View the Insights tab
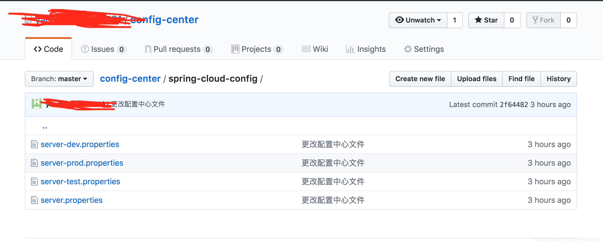The width and height of the screenshot is (603, 244). [366, 49]
